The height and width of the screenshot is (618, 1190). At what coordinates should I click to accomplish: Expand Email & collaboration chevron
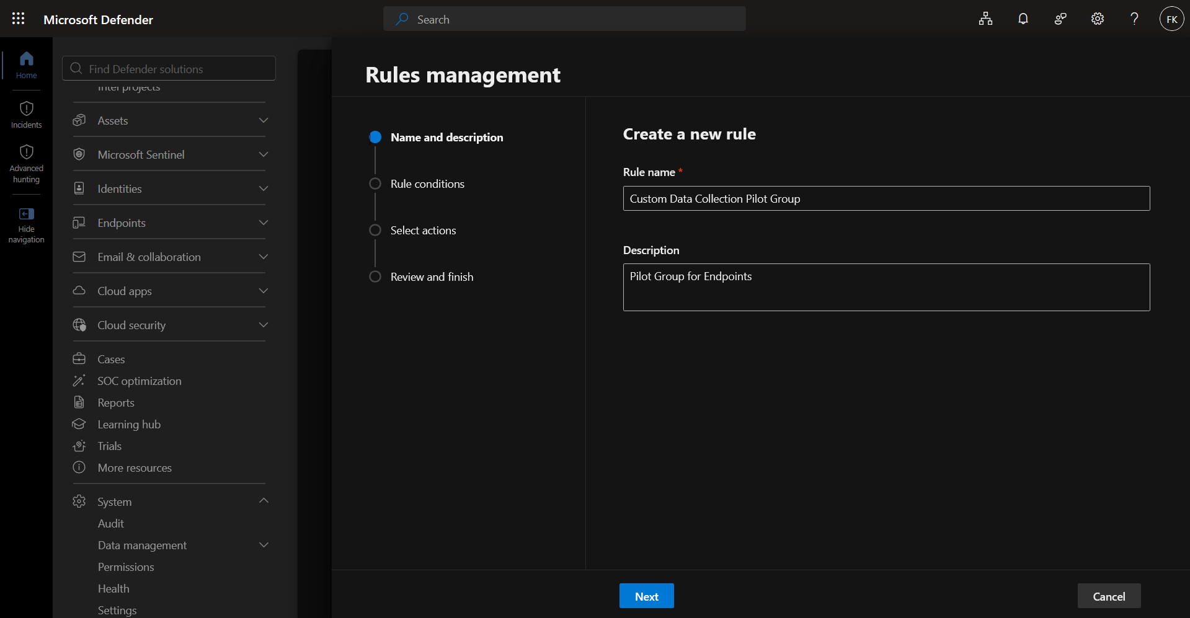pyautogui.click(x=264, y=257)
